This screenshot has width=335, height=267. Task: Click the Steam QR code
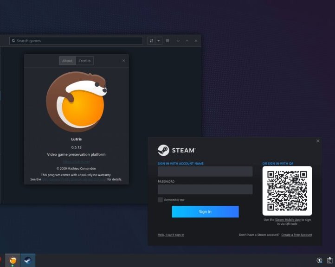pos(287,191)
